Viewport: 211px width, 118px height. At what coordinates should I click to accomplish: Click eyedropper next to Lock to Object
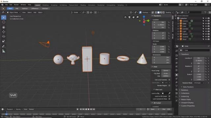coord(169,93)
